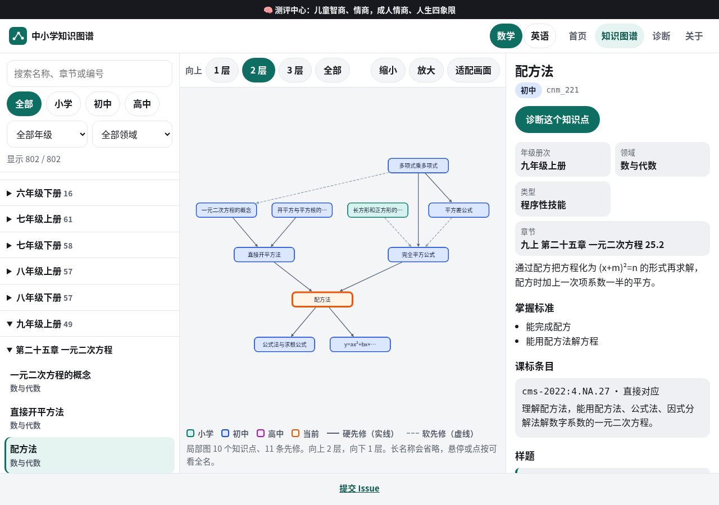
Task: Collapse 第二十五章 一元二次方程 chapter
Action: [x=89, y=350]
